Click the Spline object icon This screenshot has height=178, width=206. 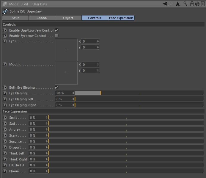coord(5,11)
